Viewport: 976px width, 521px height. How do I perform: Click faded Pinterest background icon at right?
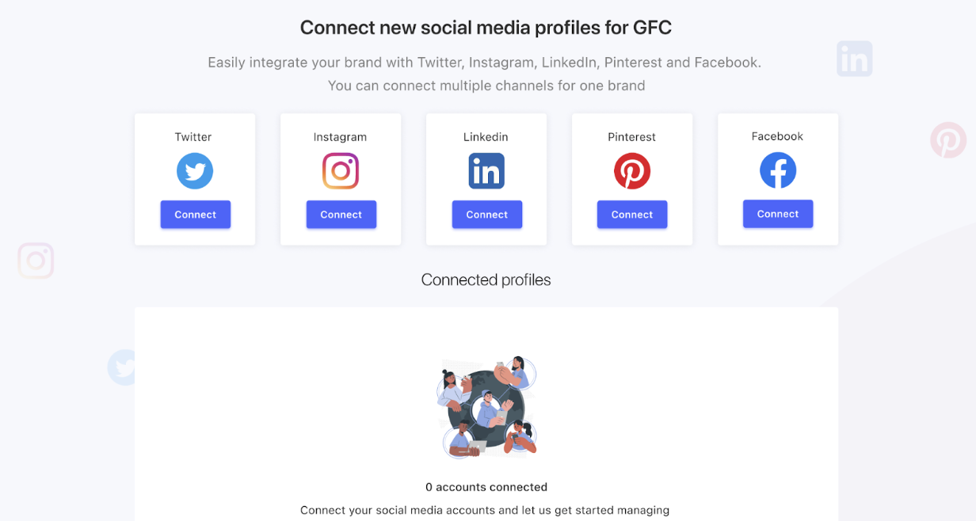948,140
